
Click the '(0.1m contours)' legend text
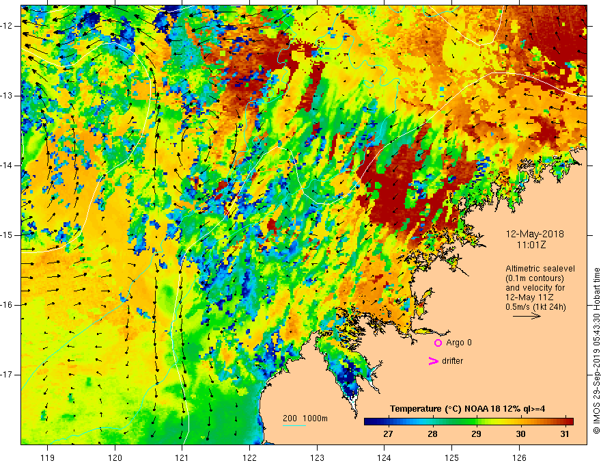[x=535, y=278]
